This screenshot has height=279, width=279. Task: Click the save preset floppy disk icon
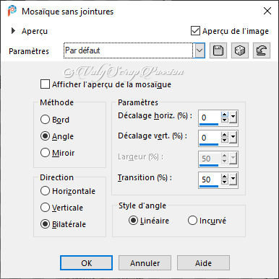218,50
